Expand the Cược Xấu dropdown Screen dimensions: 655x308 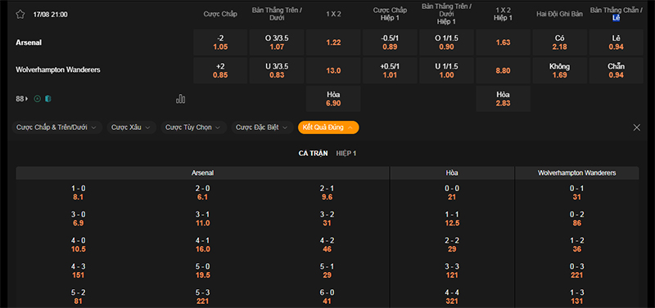(x=132, y=127)
